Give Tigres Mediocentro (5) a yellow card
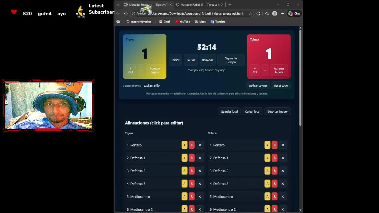The width and height of the screenshot is (379, 213). click(x=184, y=196)
